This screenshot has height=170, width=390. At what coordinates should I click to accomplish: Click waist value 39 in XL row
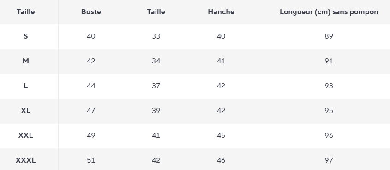click(x=156, y=111)
